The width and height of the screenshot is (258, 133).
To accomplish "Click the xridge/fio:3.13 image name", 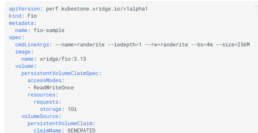I will (63, 59).
